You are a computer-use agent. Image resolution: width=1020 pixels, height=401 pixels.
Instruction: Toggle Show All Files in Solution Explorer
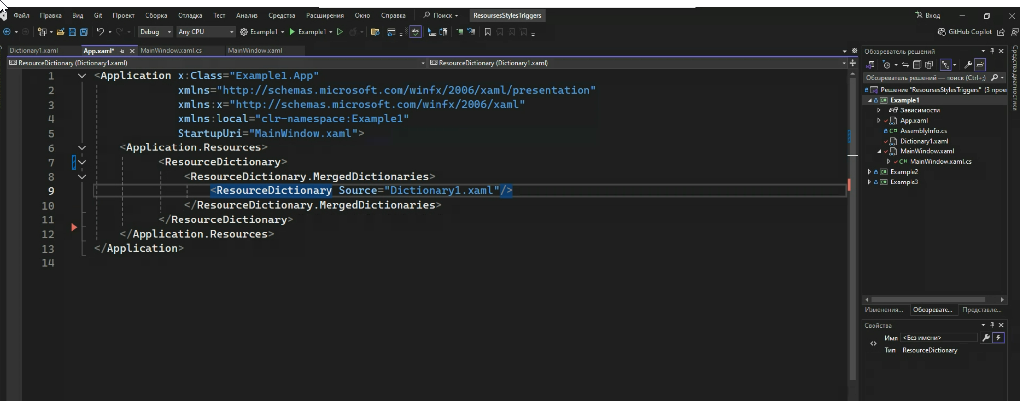(929, 65)
